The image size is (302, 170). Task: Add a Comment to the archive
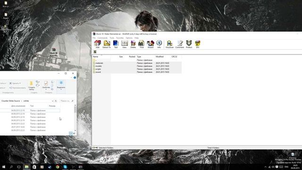(180, 44)
